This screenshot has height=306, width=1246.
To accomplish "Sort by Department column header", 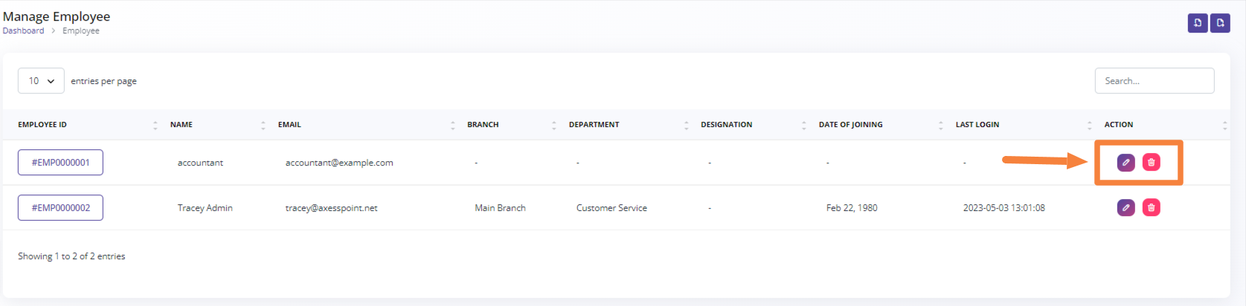I will click(594, 125).
